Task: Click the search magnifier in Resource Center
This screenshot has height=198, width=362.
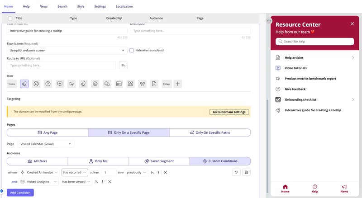Action: pos(280,42)
